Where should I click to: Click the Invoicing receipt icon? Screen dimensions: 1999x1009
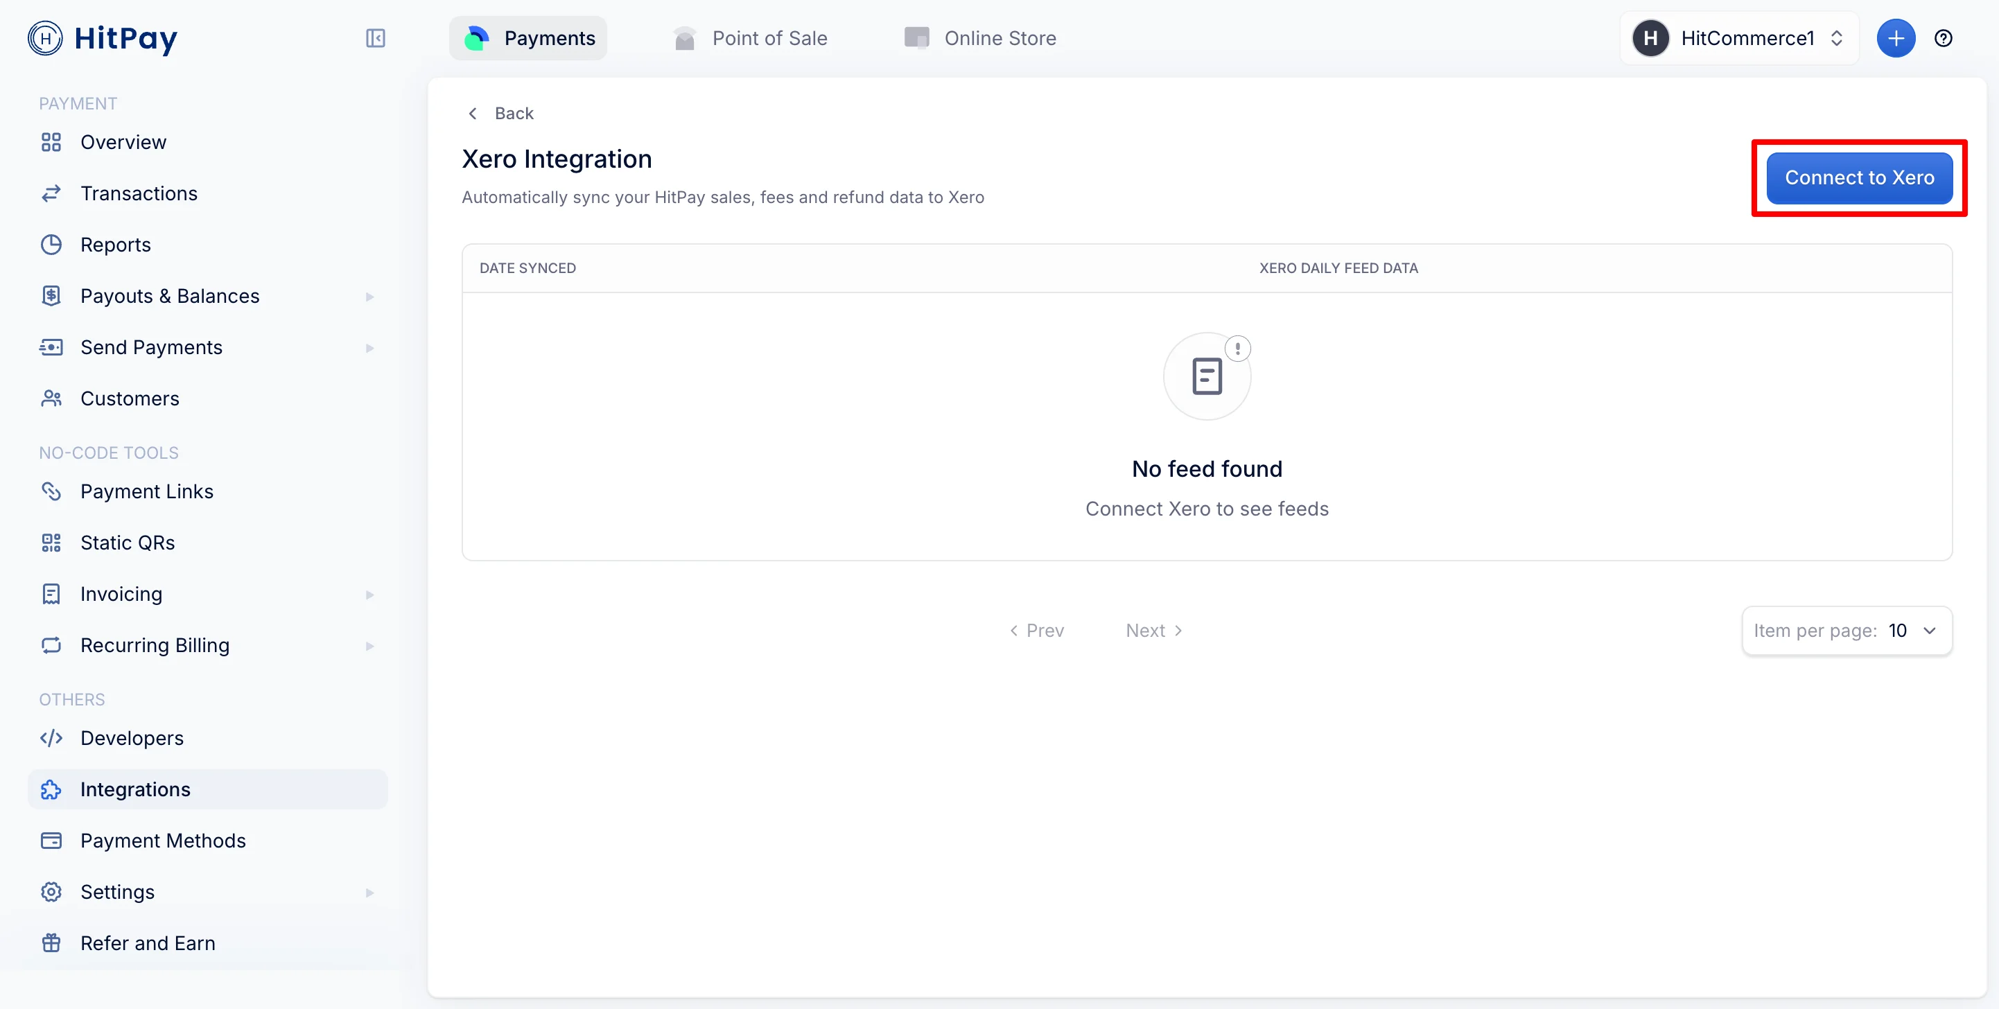[x=51, y=593]
